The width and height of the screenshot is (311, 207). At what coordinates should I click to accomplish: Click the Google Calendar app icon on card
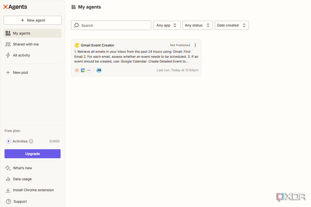pyautogui.click(x=83, y=70)
